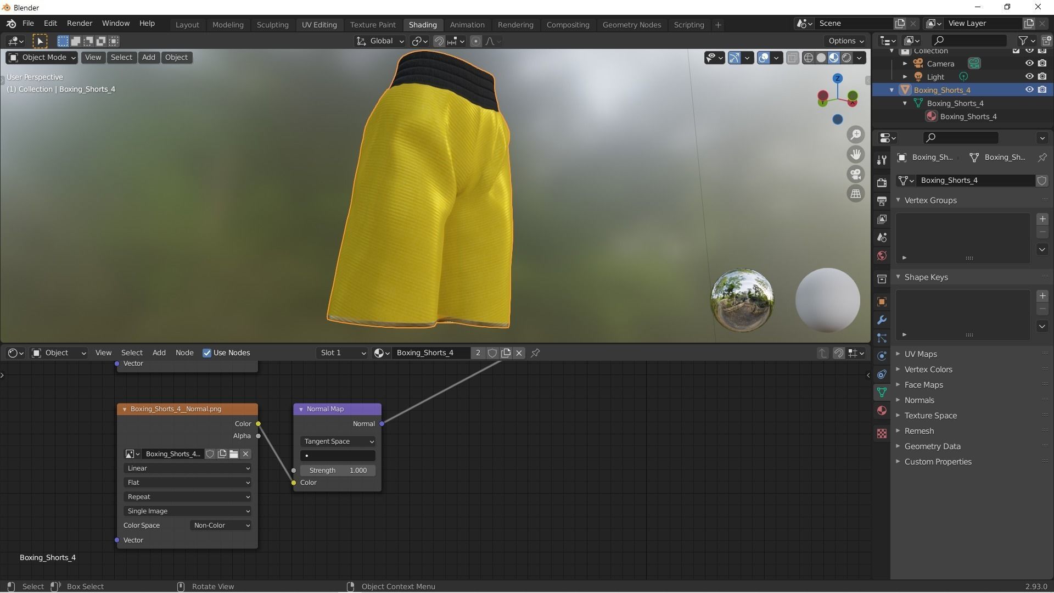1054x593 pixels.
Task: Click the Options button in viewport header
Action: (845, 41)
